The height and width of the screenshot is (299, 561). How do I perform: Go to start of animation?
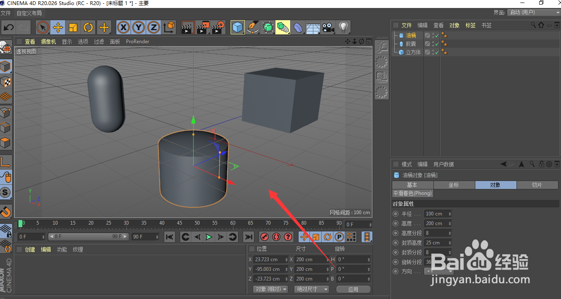tap(170, 237)
